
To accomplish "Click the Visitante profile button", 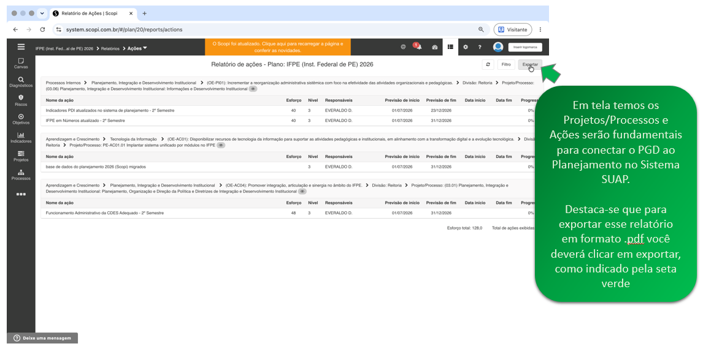I will (513, 29).
